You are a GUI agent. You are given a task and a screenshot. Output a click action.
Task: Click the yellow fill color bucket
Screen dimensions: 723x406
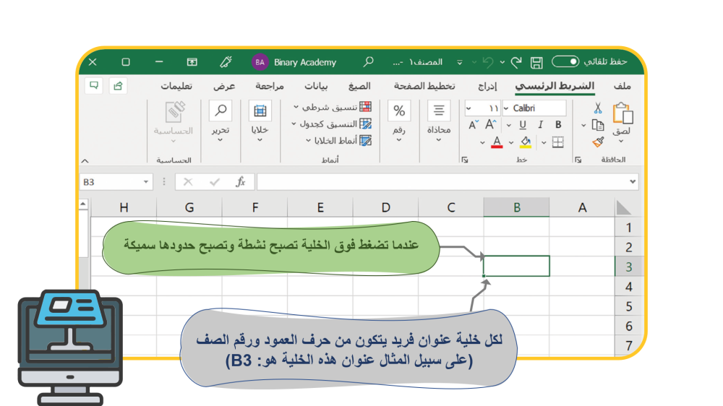526,142
